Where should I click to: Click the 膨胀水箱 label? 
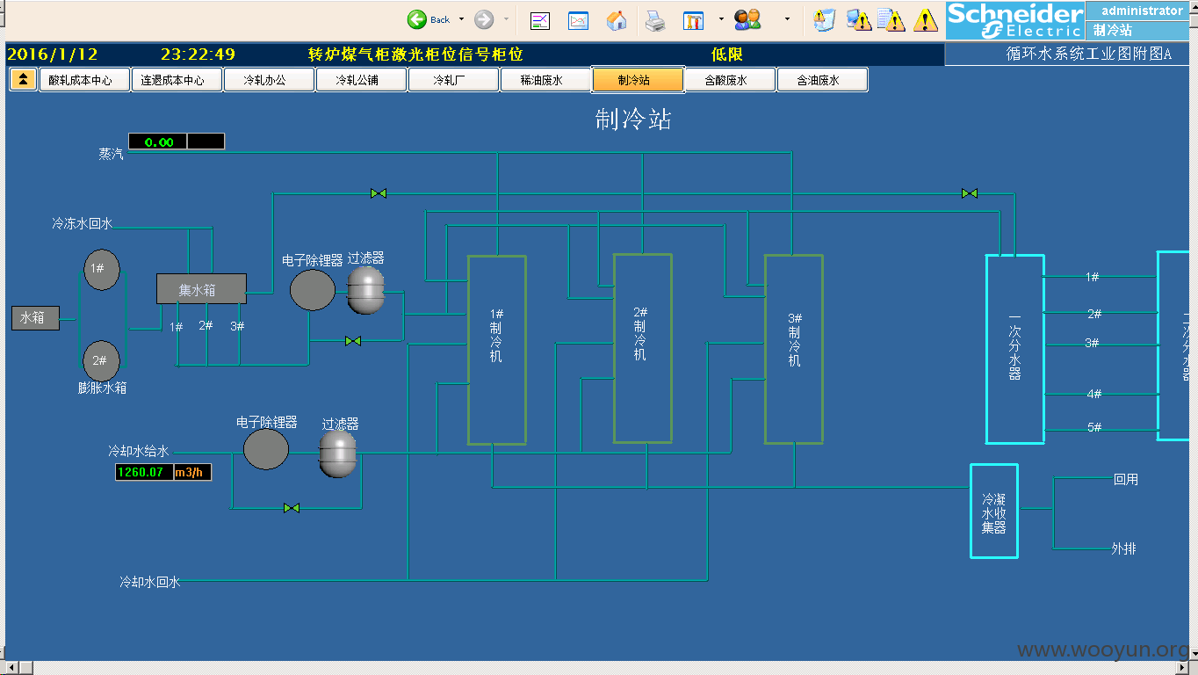coord(102,388)
